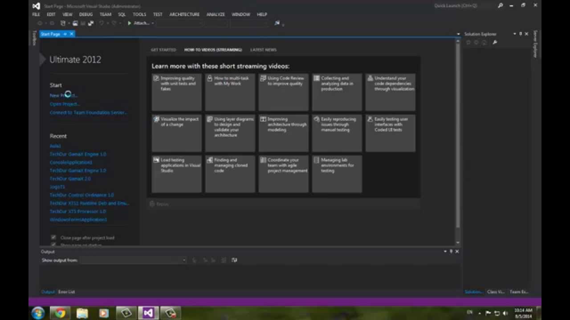Click the Visual Studio logo in title bar
Image resolution: width=570 pixels, height=320 pixels.
click(x=36, y=6)
